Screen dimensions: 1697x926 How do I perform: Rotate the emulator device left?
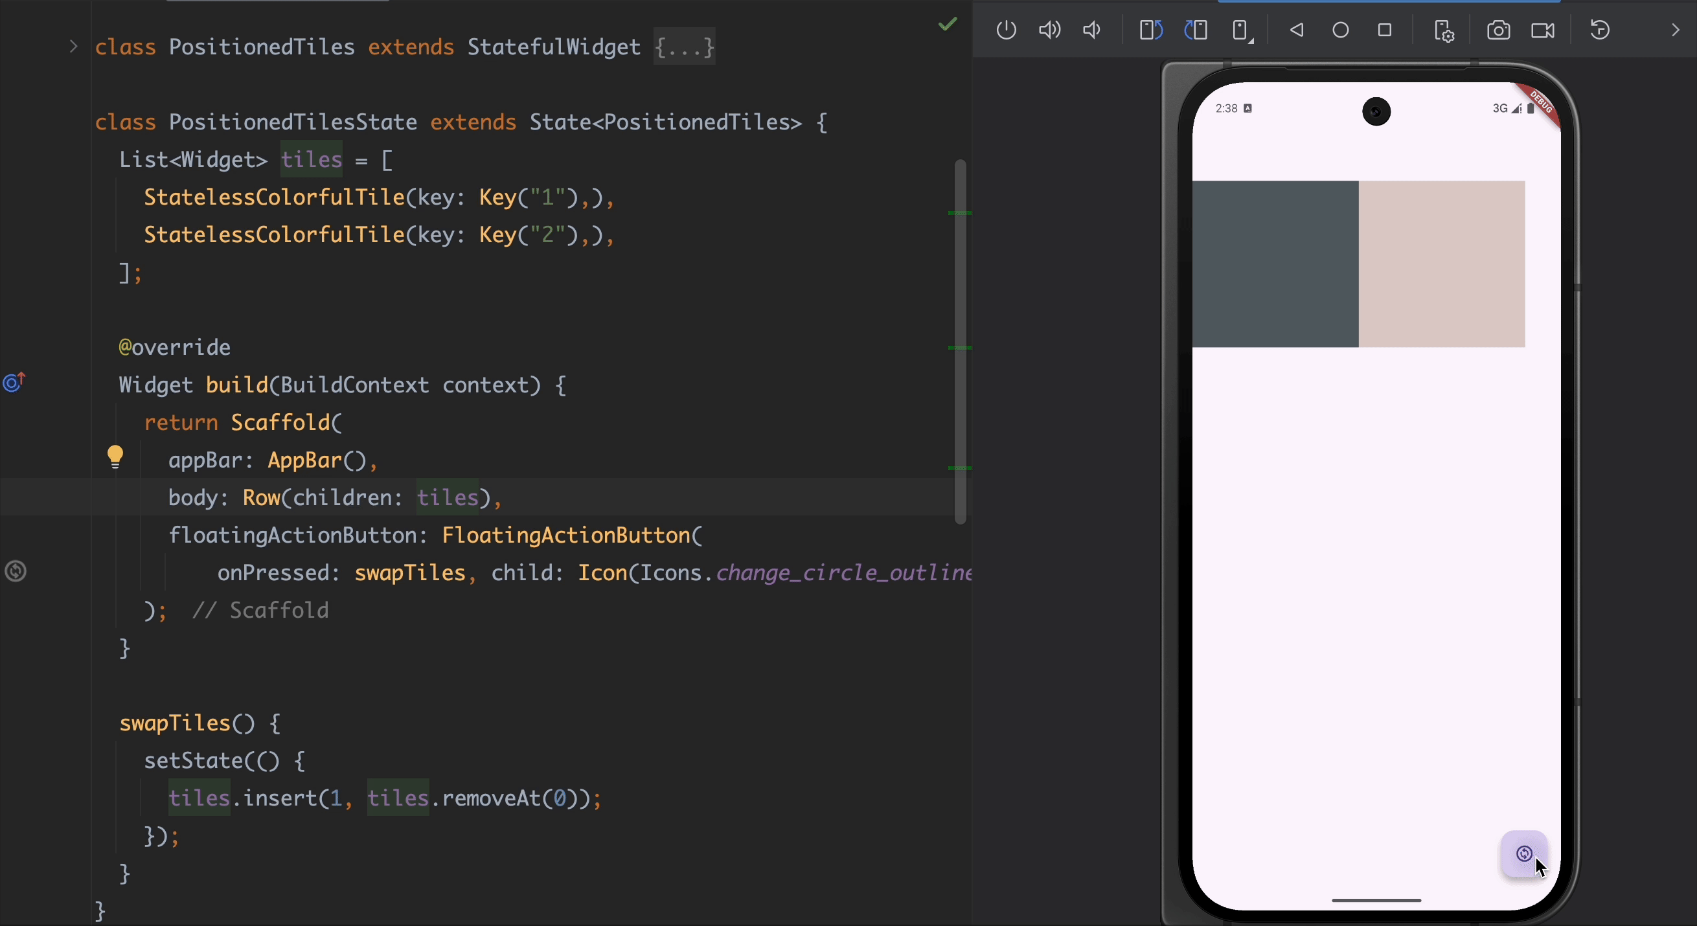[1150, 30]
